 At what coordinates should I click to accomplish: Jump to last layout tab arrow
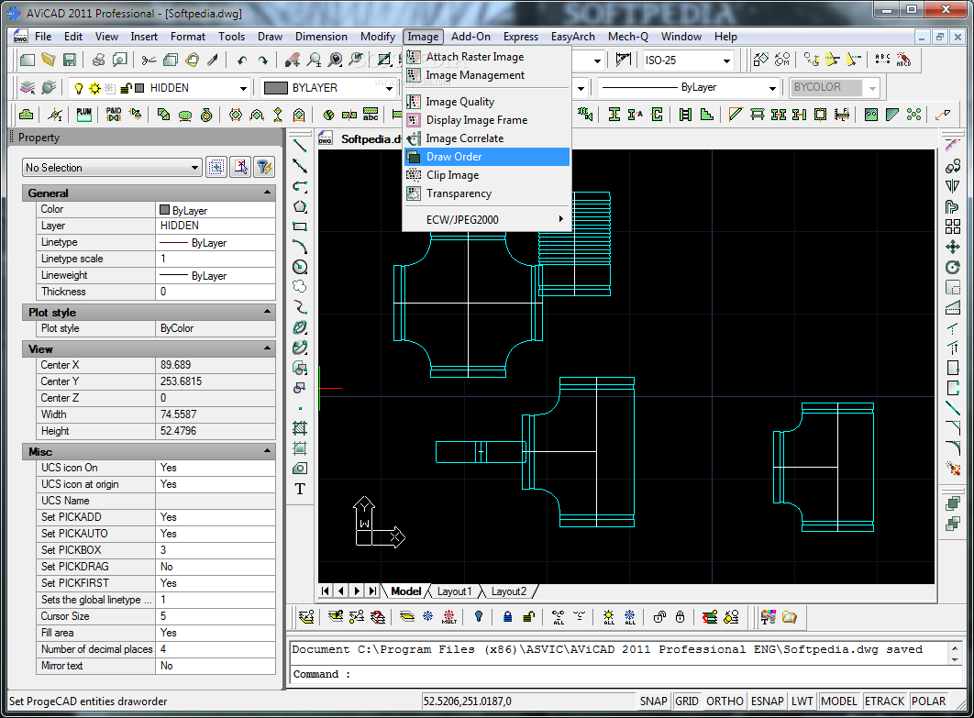pyautogui.click(x=372, y=591)
